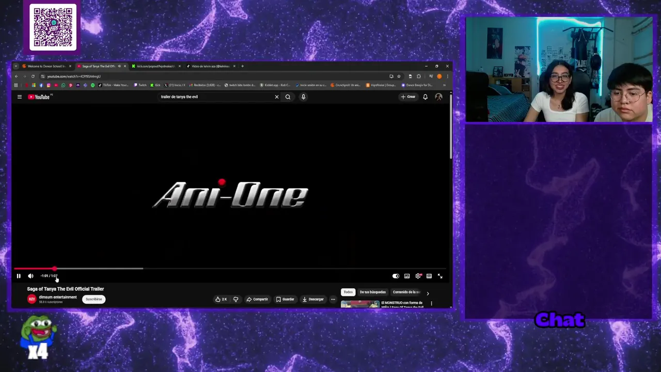Open Chrome three-dot menu

click(x=447, y=76)
